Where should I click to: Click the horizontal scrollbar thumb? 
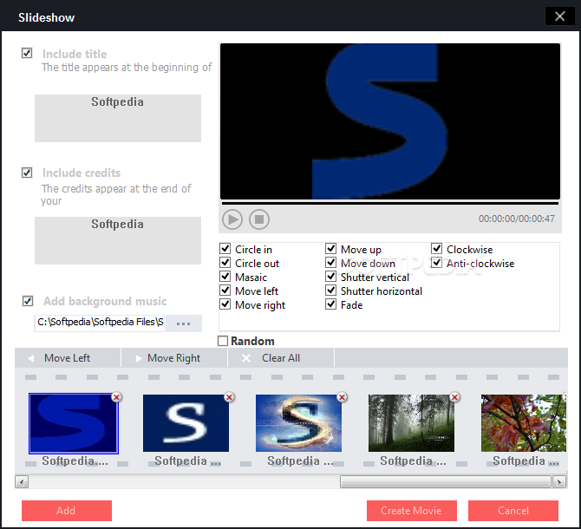(446, 481)
